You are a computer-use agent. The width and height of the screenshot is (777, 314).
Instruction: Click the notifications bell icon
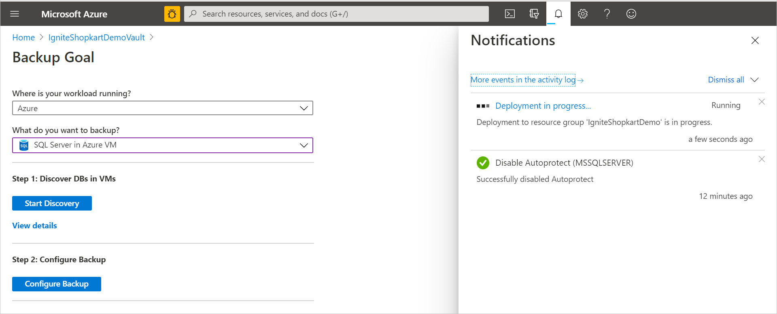(x=558, y=14)
